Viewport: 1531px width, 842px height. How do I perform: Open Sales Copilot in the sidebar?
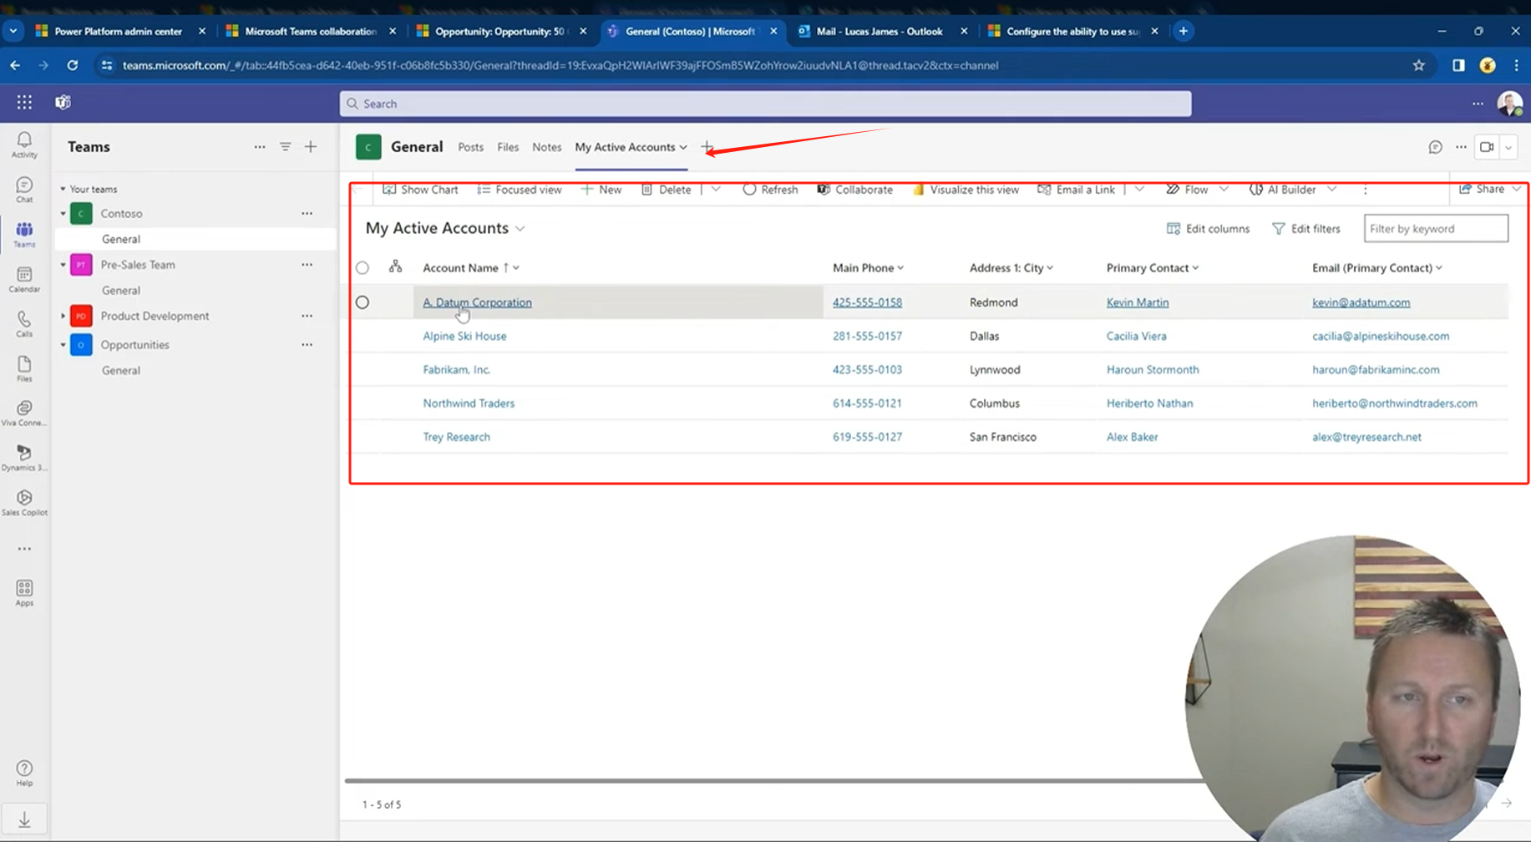24,503
